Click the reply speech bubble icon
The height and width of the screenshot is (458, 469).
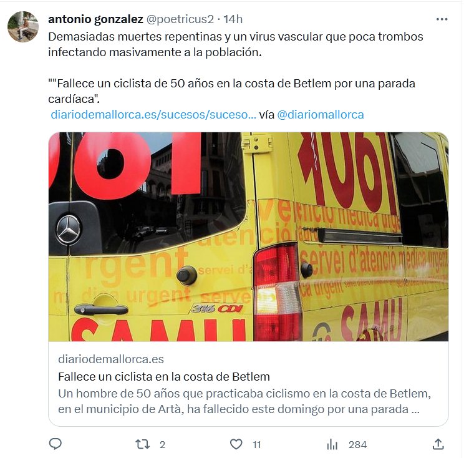point(56,444)
